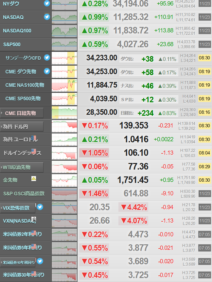Viewport: 212px width, 282px height.
Task: Click the US flag on 米国債券30年利回り row
Action: pos(34,273)
